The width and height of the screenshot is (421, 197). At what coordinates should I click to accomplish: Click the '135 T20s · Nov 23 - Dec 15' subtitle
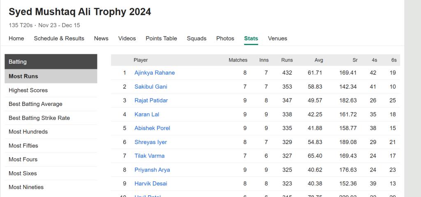tap(44, 25)
